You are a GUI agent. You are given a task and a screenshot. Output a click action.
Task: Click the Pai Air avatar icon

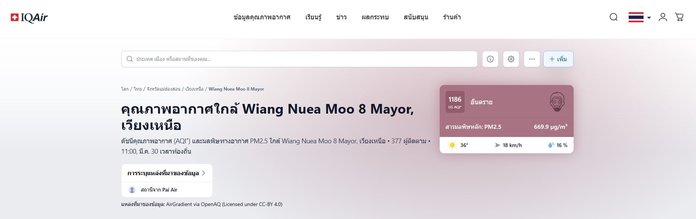tap(132, 190)
